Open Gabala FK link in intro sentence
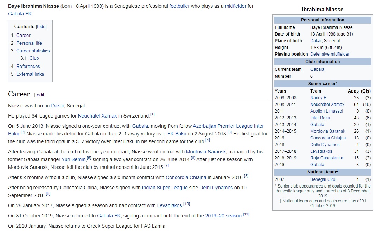The image size is (376, 234). point(20,14)
